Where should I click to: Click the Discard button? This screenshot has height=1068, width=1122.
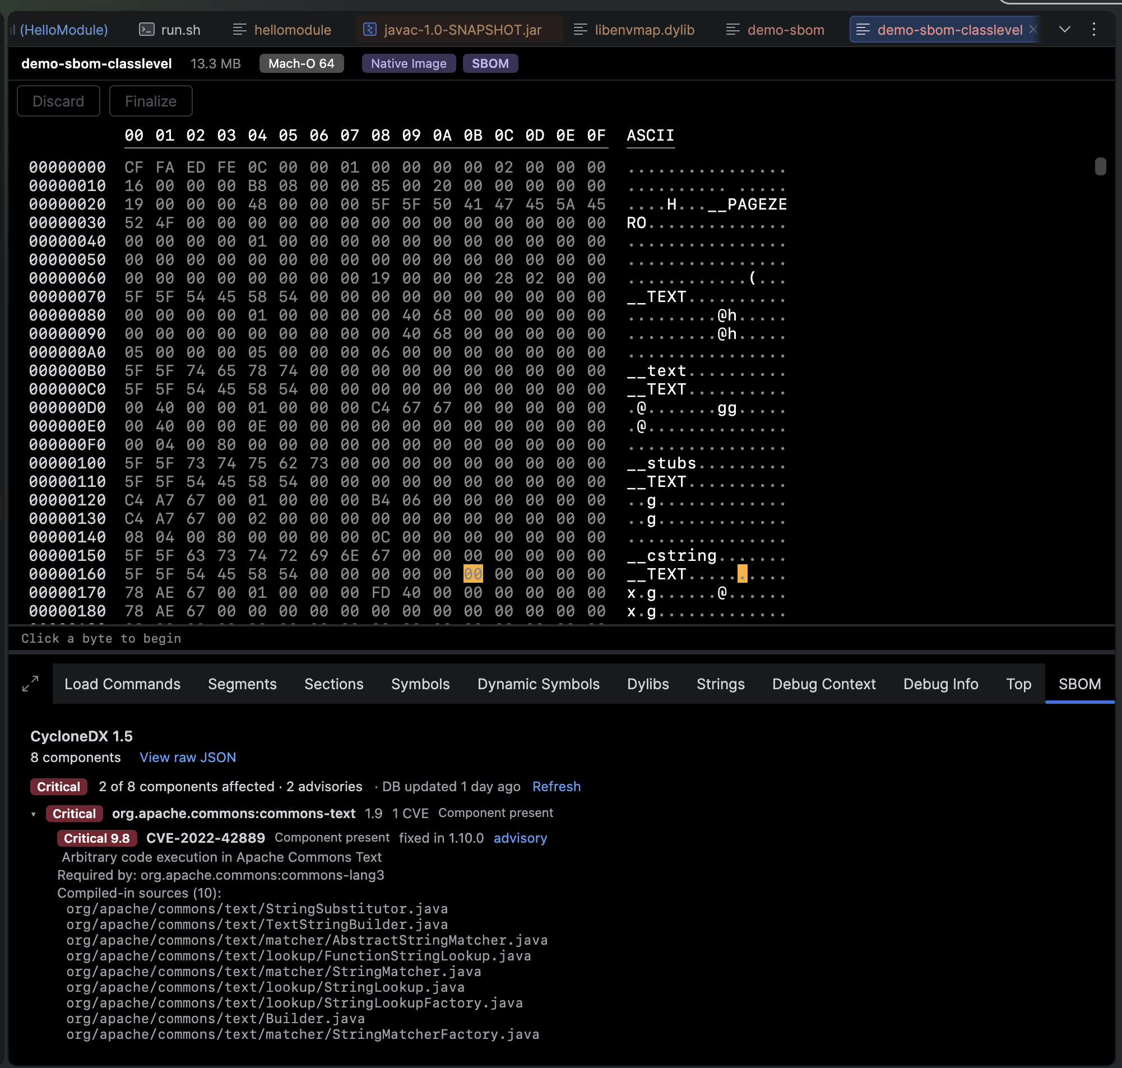pyautogui.click(x=59, y=101)
